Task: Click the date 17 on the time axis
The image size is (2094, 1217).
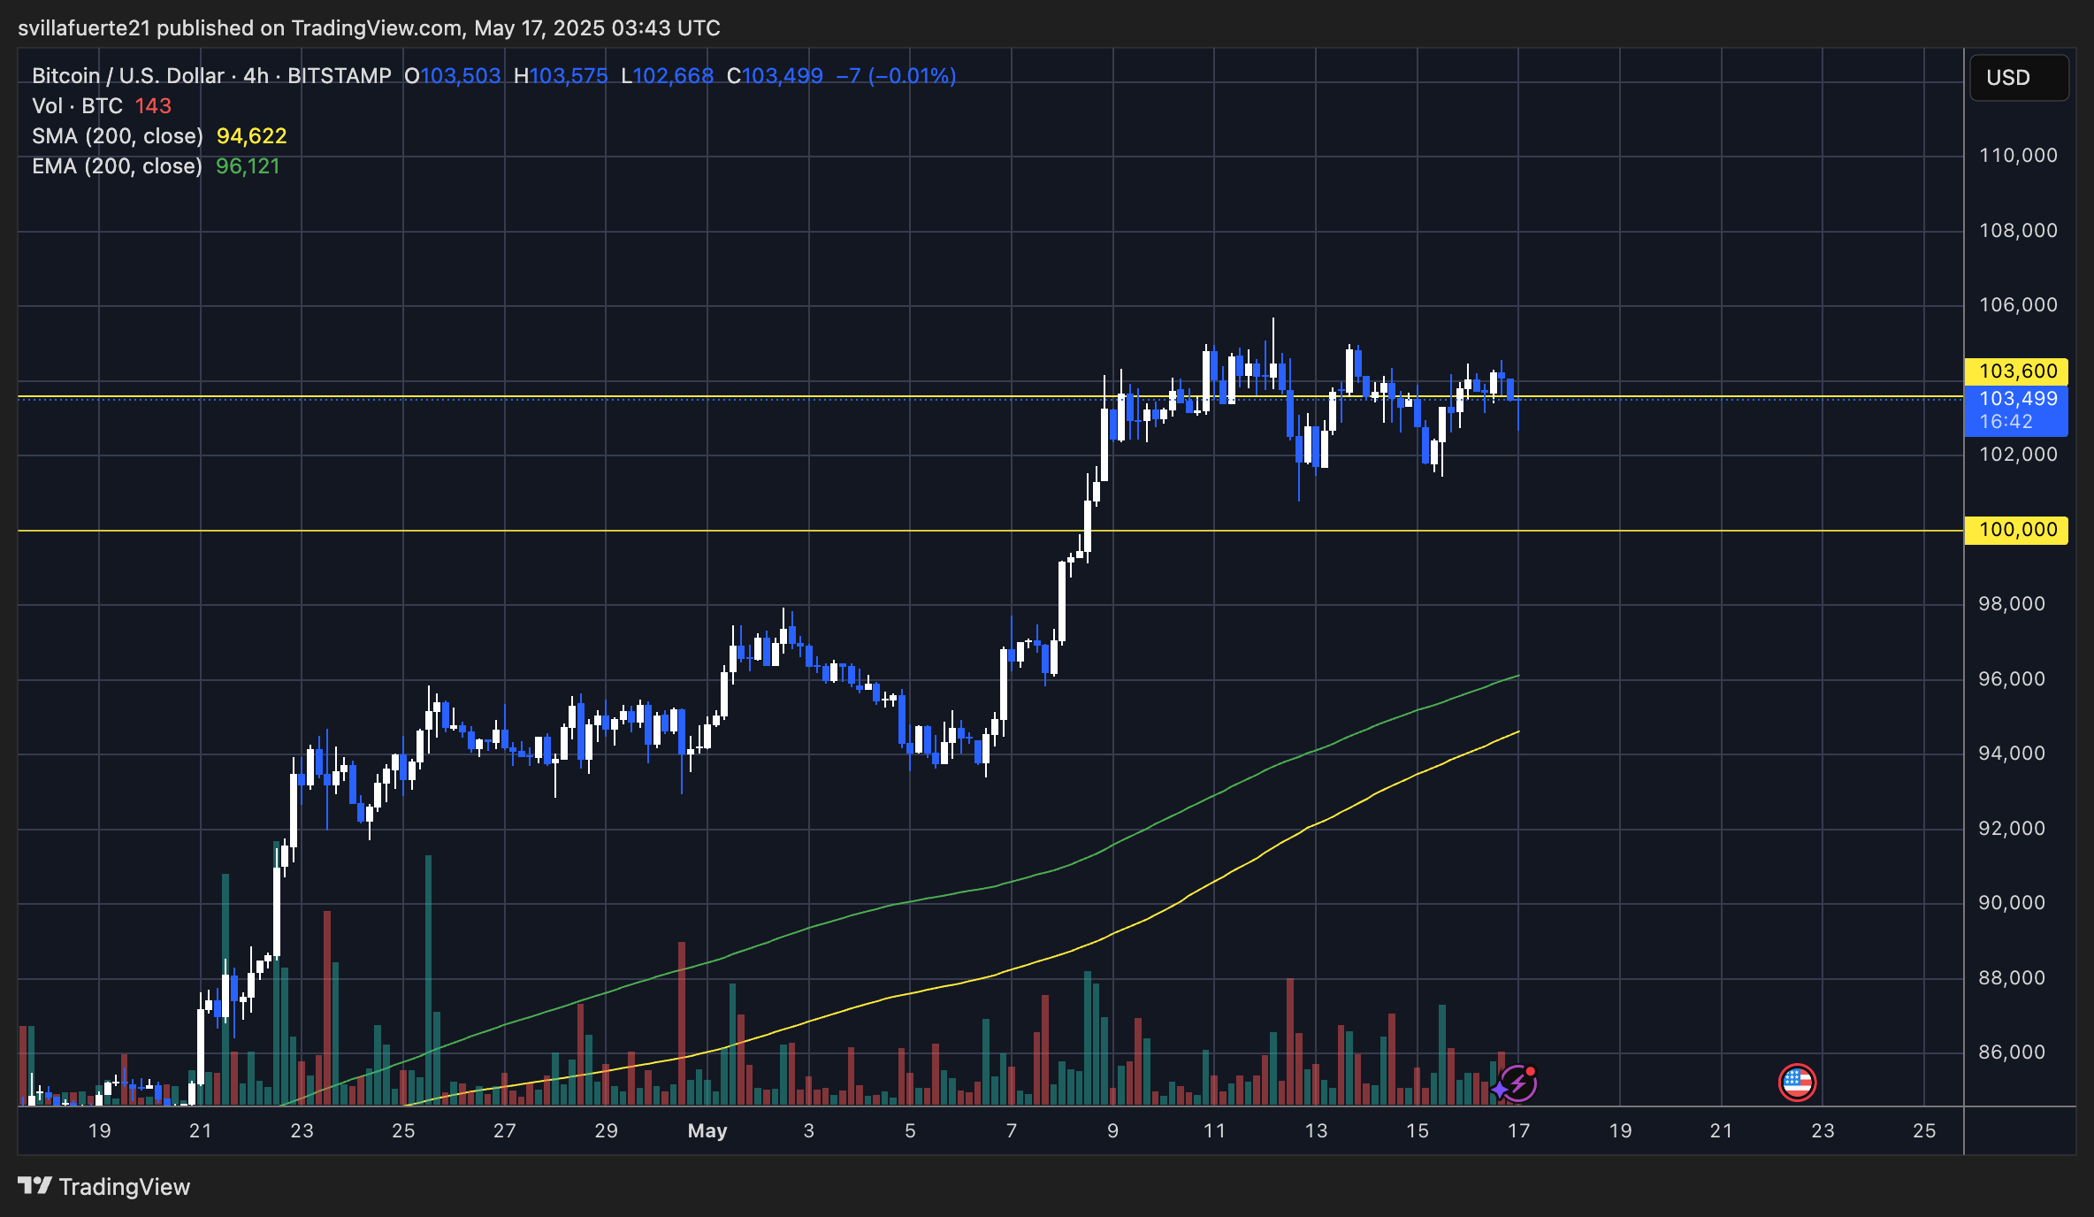Action: coord(1517,1131)
